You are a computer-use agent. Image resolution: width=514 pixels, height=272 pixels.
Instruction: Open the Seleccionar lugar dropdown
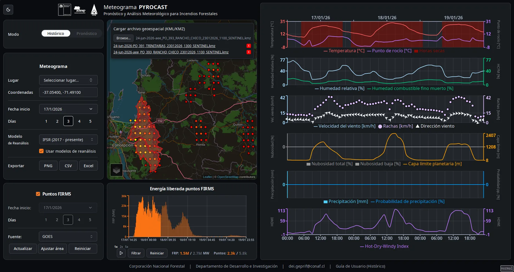point(68,80)
